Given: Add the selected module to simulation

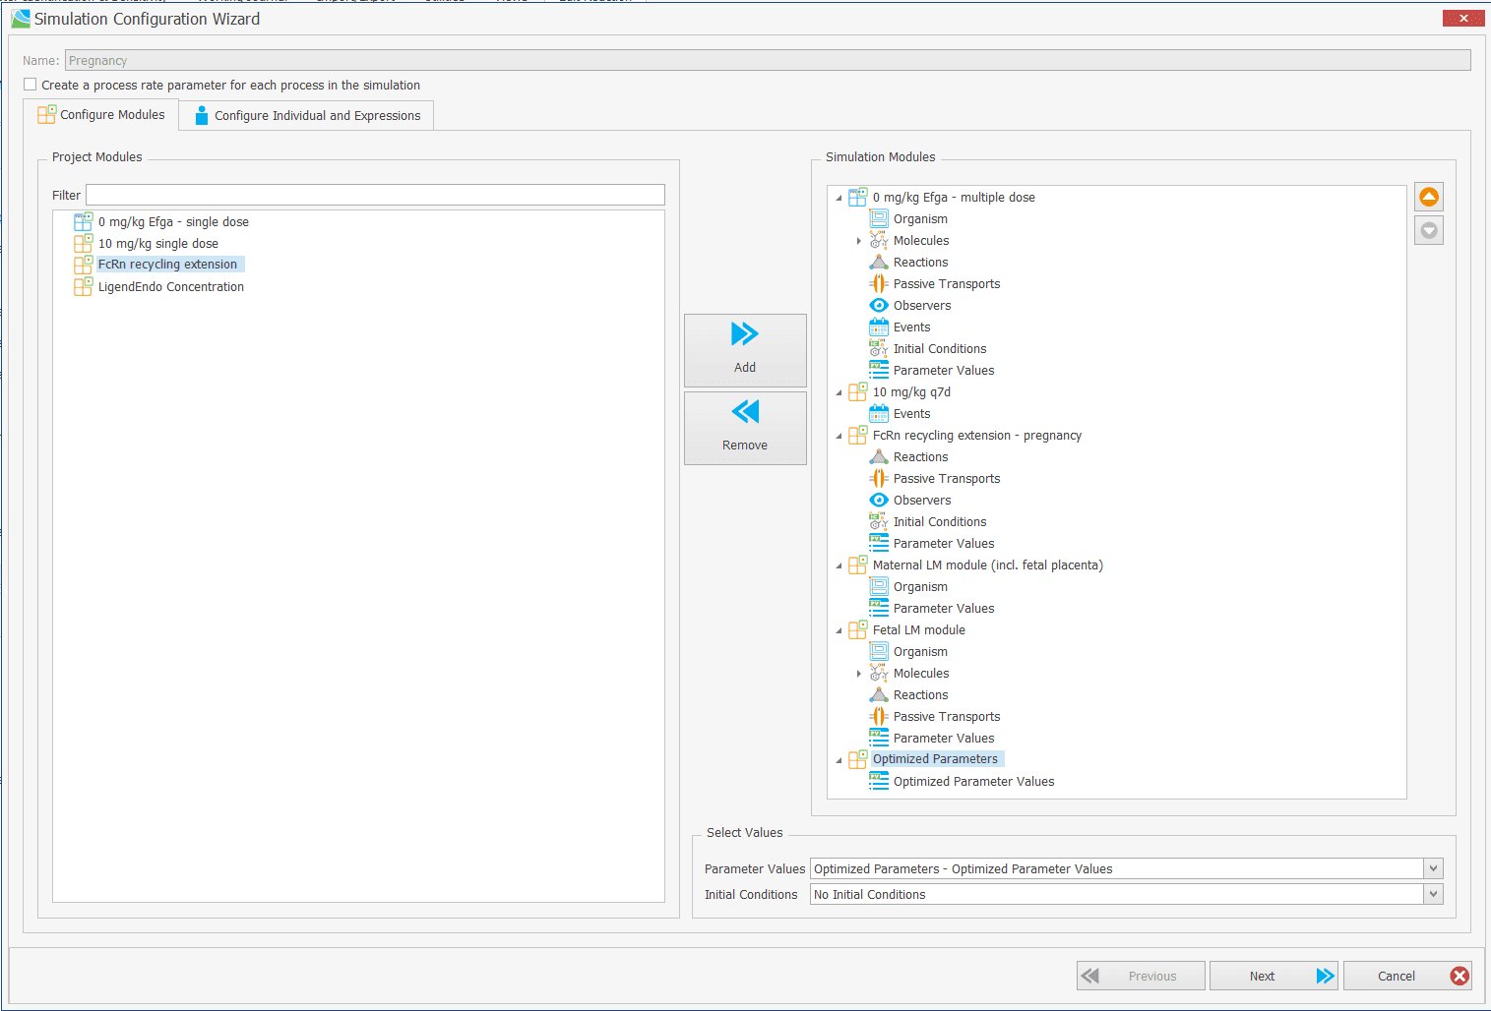Looking at the screenshot, I should (745, 350).
